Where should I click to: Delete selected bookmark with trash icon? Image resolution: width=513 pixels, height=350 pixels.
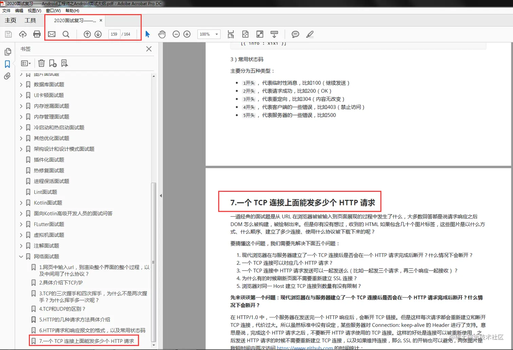click(x=41, y=63)
